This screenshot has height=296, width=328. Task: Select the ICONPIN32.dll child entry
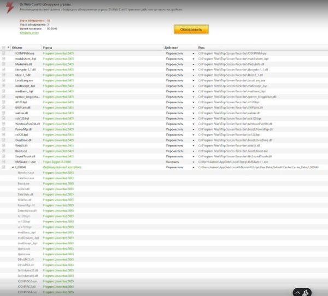[27, 287]
